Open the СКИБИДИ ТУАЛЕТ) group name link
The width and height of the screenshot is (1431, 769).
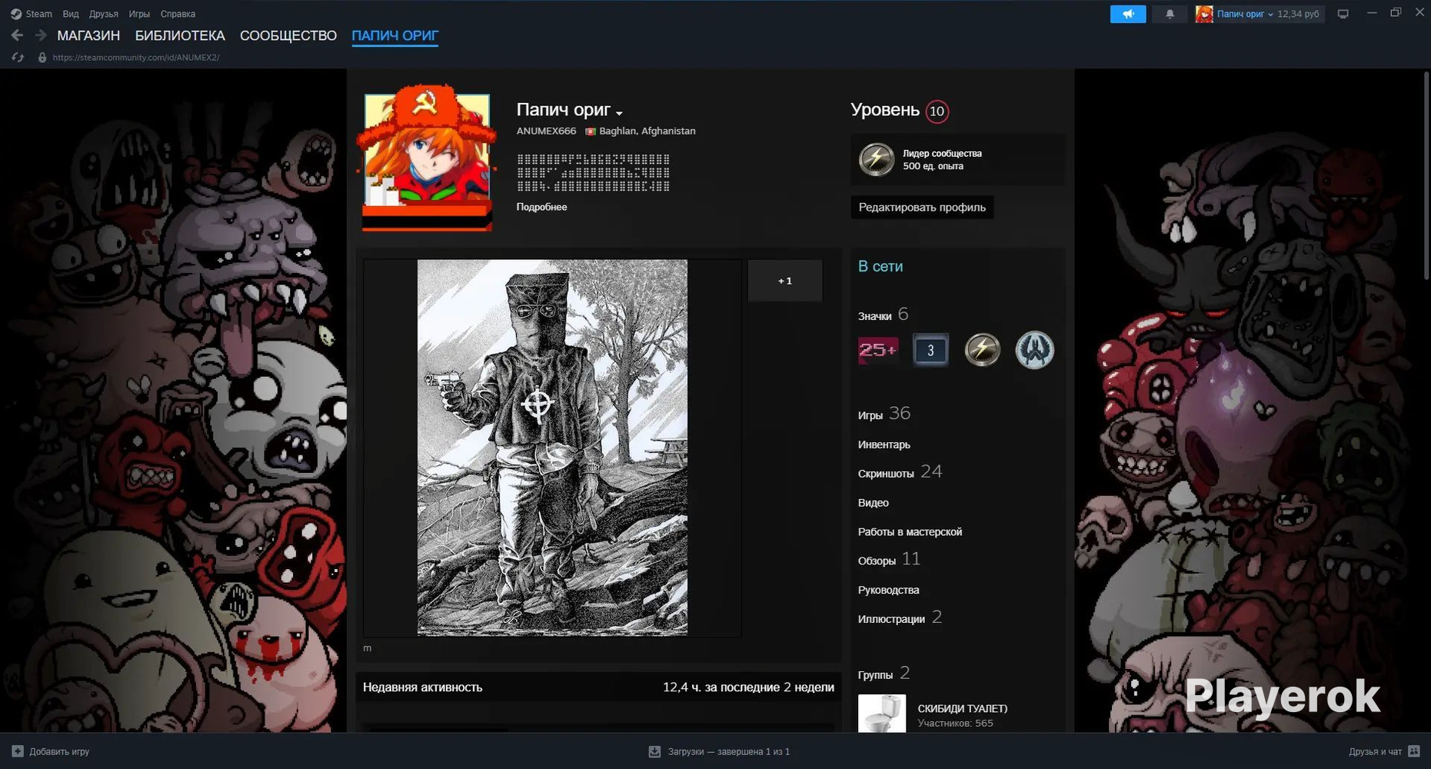[x=962, y=708]
